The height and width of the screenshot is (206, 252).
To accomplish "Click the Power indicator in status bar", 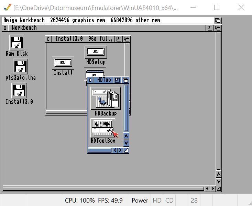I will 140,201.
